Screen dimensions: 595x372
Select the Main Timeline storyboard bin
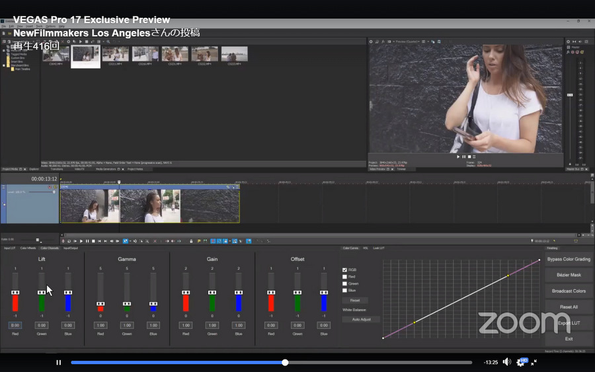pyautogui.click(x=22, y=69)
